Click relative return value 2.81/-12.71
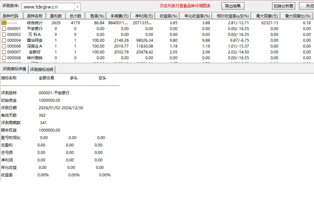This screenshot has width=314, height=198. tap(238, 23)
